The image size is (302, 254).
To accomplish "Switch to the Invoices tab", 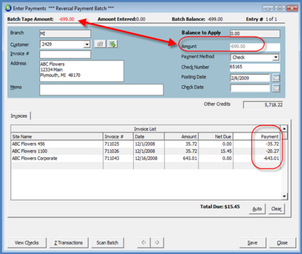I will (19, 116).
